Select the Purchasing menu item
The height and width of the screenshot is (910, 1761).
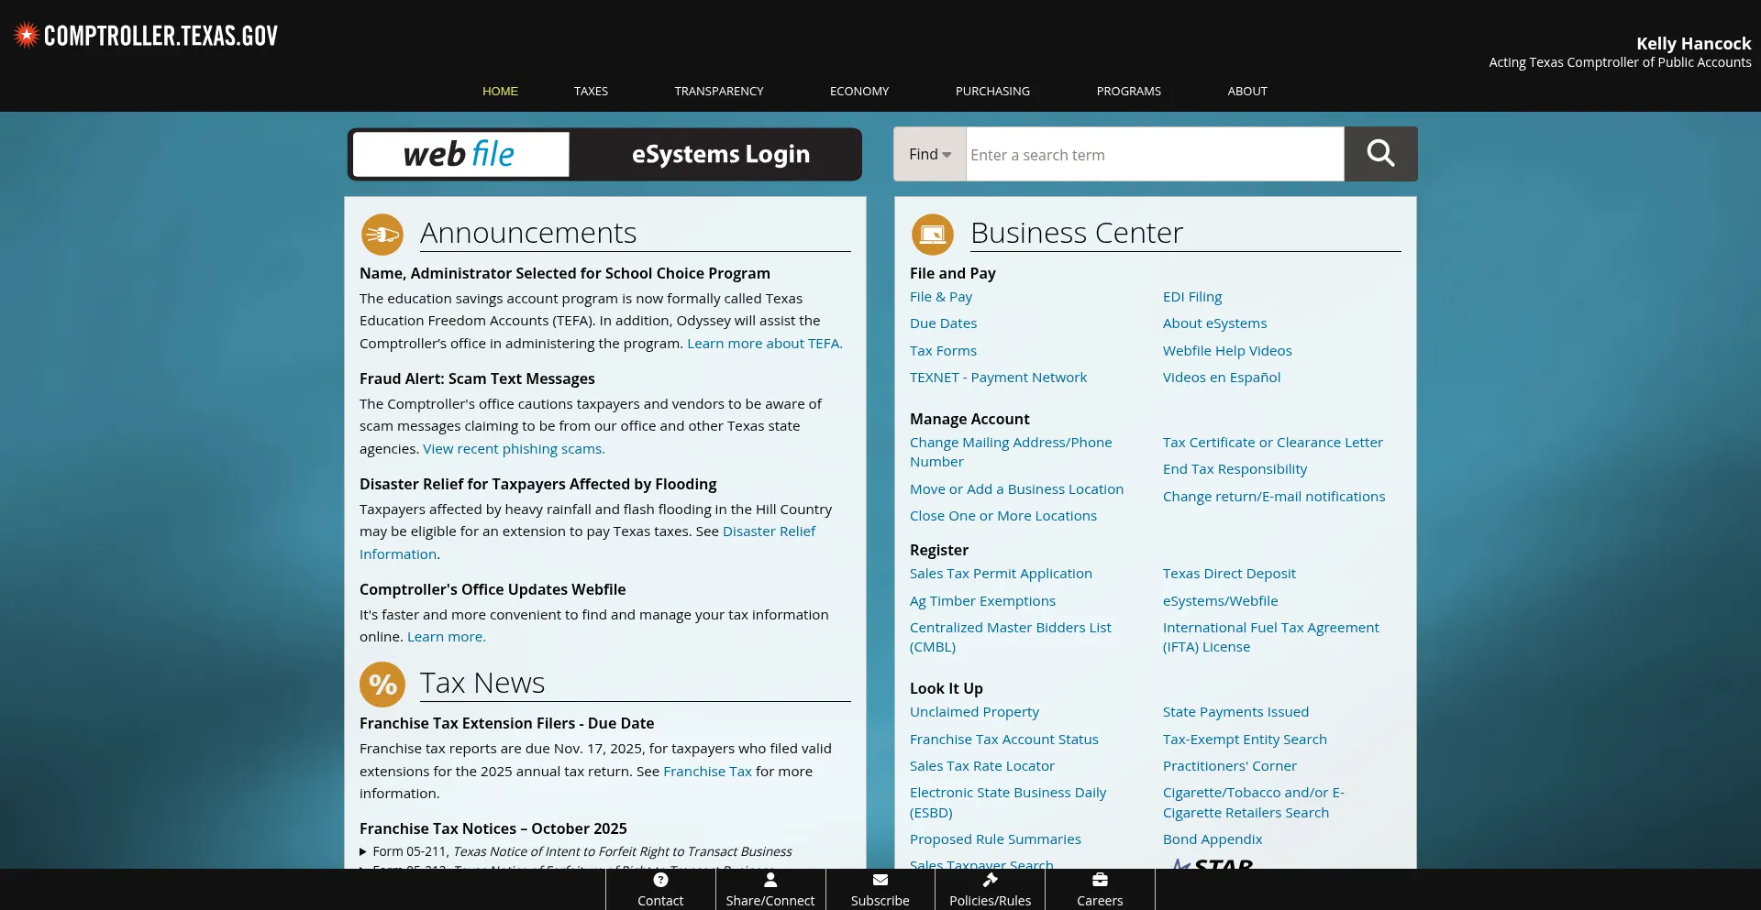(x=992, y=92)
